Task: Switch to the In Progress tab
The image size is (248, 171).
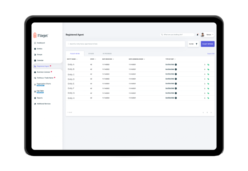Action: [107, 54]
